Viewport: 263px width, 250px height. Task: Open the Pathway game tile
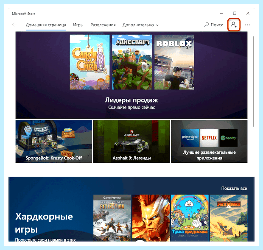229,218
